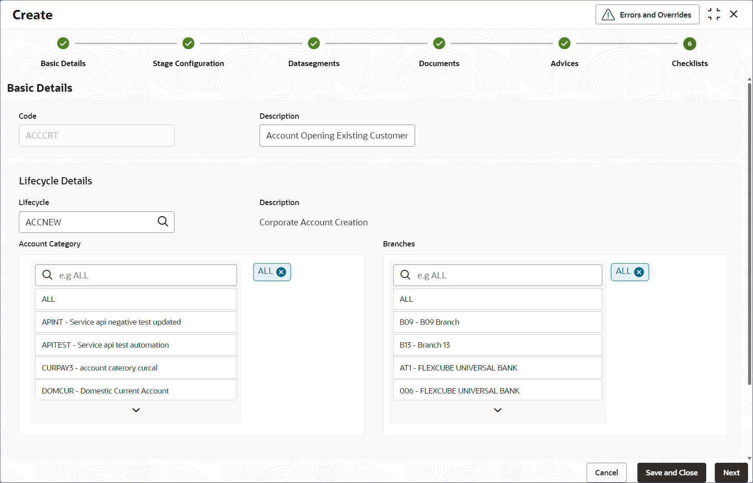
Task: Click the Corporate Account Creation description text
Action: tap(314, 222)
